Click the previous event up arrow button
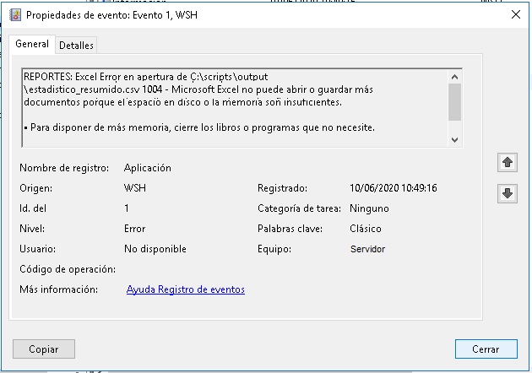 coord(508,163)
